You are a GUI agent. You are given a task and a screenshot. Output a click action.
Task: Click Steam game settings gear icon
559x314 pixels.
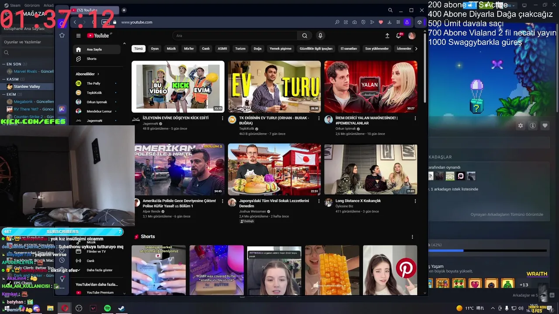(520, 126)
